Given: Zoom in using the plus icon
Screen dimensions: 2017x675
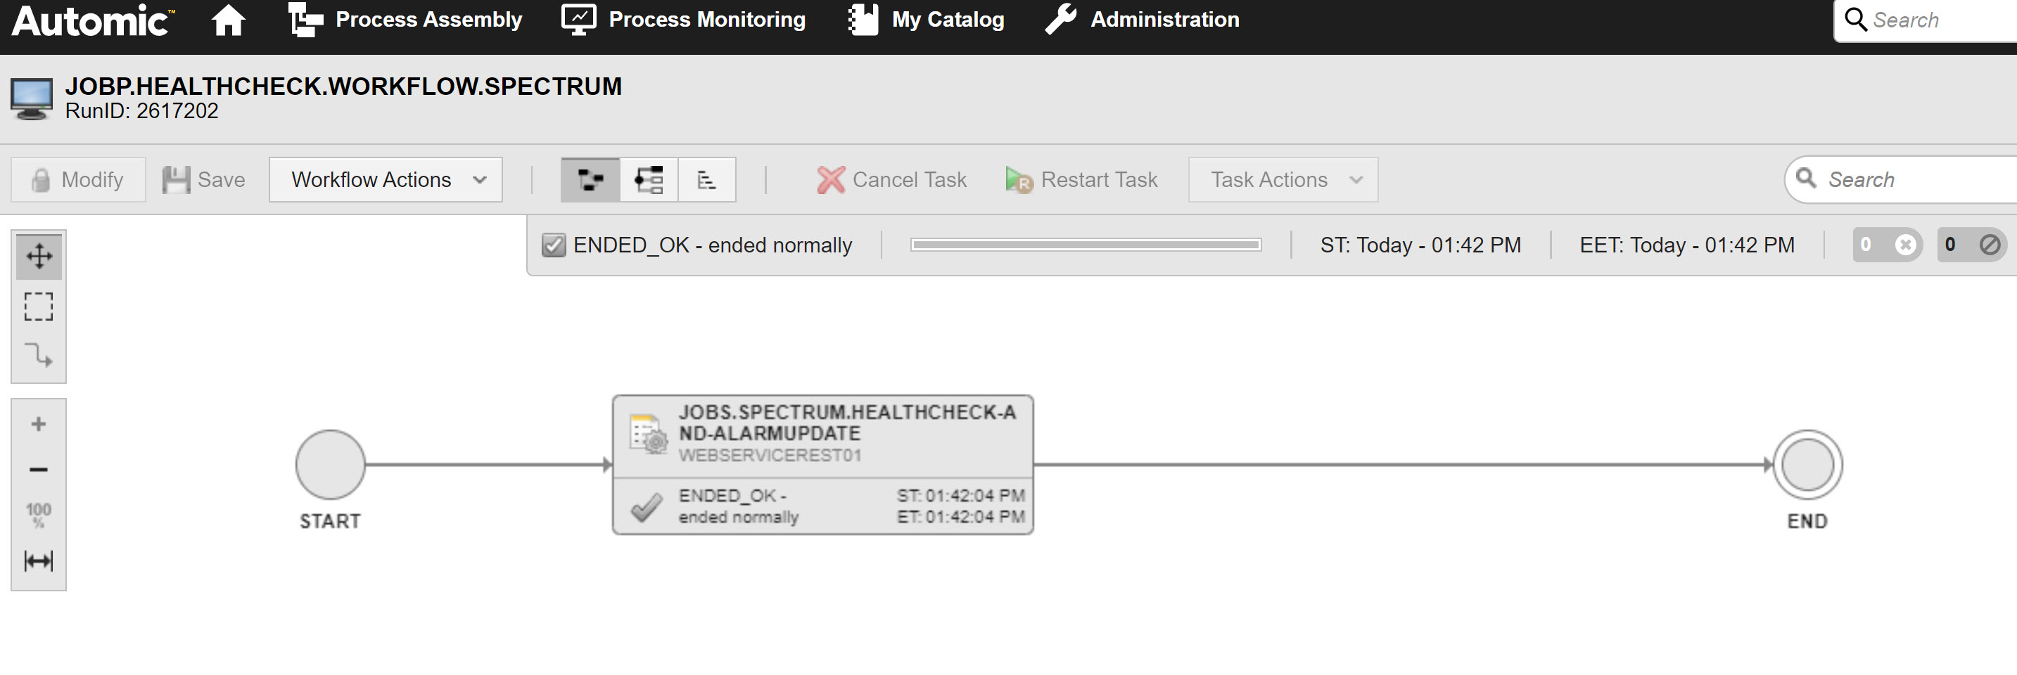Looking at the screenshot, I should [39, 423].
